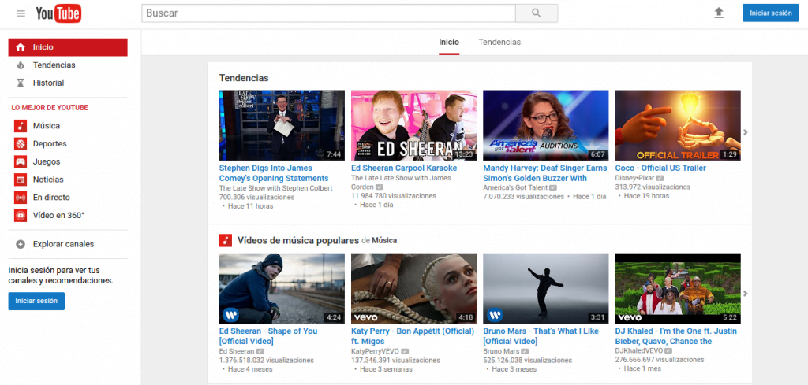808x385 pixels.
Task: Click the Música note icon in sidebar
Action: pos(21,126)
